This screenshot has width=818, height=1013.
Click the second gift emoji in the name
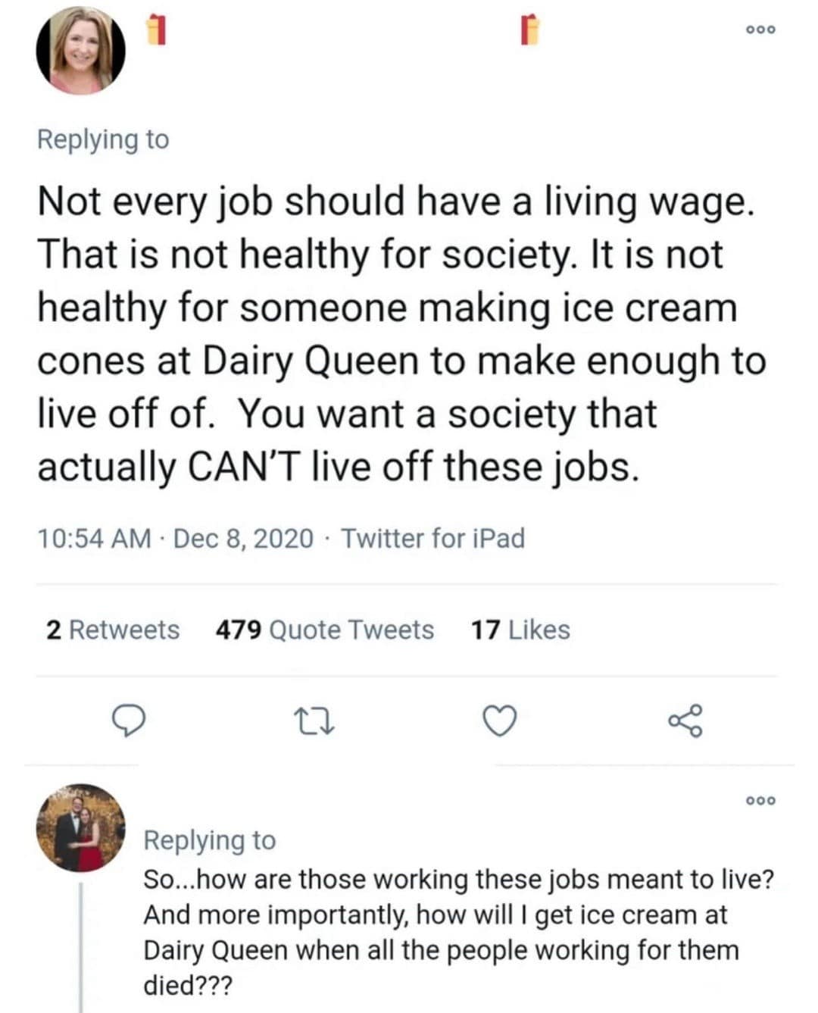point(530,30)
